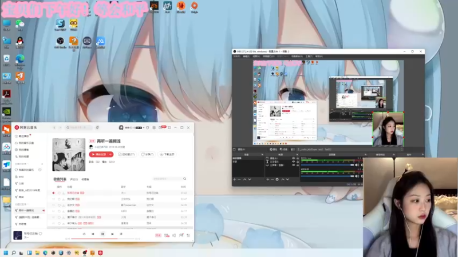Open the lyrics (词) button
The width and height of the screenshot is (458, 257).
(121, 234)
